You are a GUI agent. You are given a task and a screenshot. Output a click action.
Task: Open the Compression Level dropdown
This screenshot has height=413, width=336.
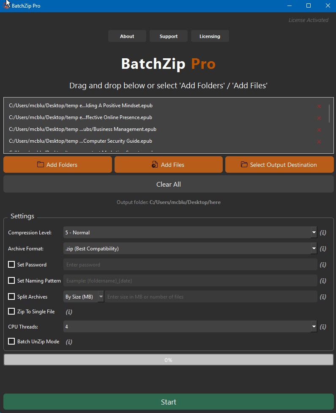point(190,233)
